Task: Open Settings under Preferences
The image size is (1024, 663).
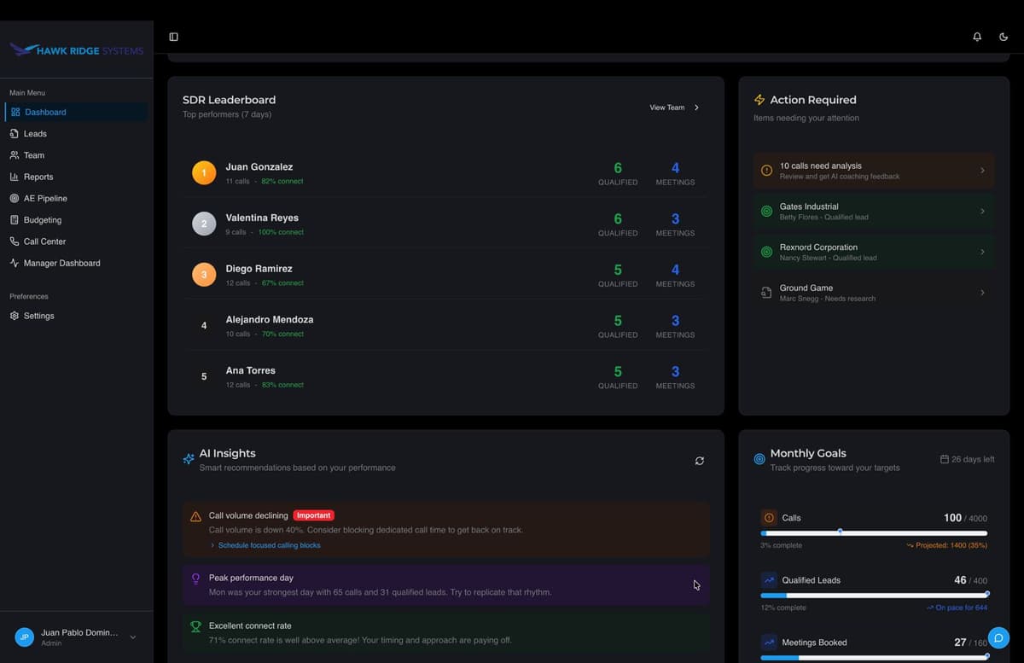Action: click(x=38, y=315)
